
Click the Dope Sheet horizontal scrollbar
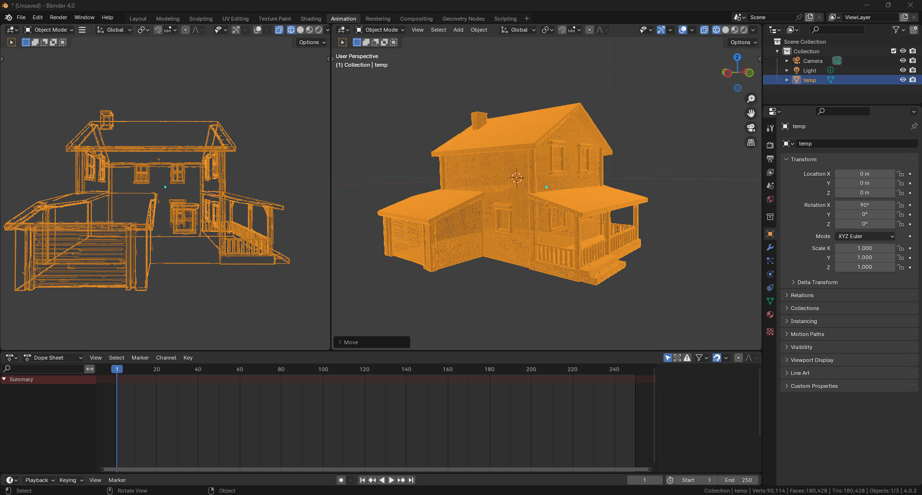[x=376, y=469]
